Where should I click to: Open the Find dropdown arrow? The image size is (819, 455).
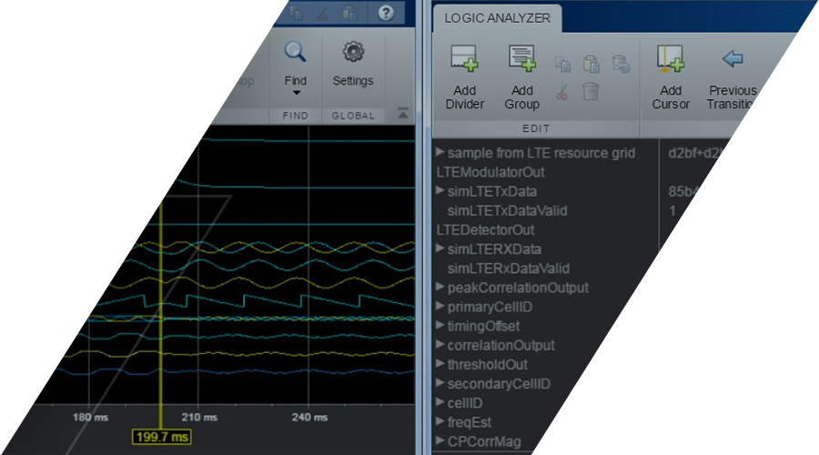[x=296, y=93]
